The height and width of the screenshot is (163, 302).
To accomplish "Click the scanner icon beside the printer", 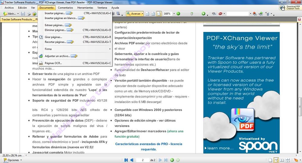I will click(34, 14).
